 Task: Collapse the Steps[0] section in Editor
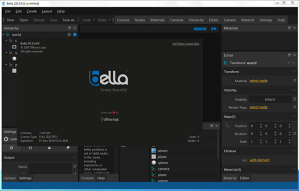[294, 117]
